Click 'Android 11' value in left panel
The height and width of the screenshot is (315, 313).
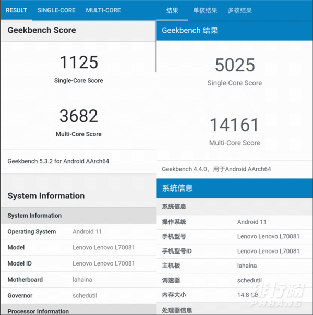pyautogui.click(x=87, y=231)
